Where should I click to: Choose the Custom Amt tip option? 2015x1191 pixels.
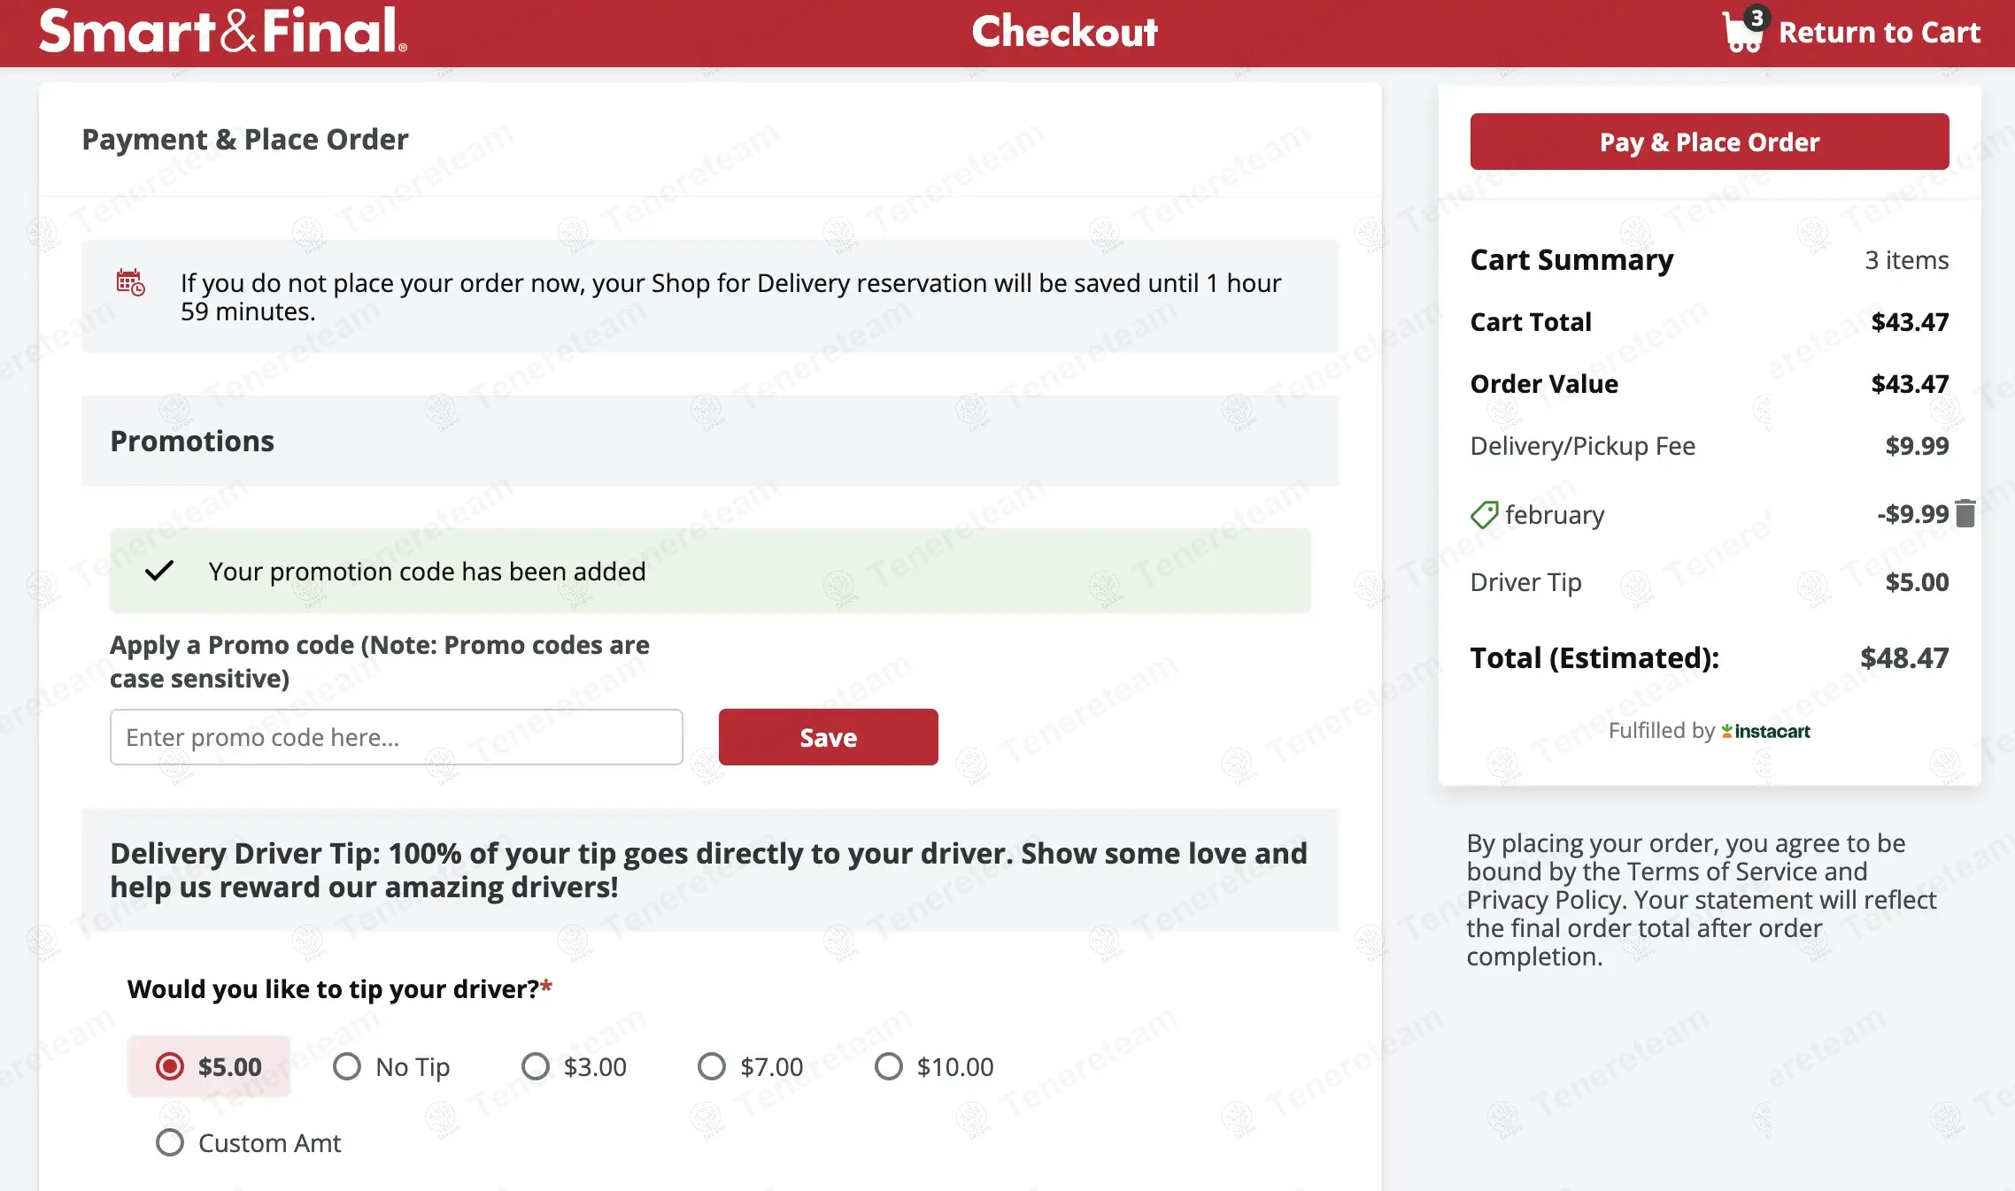coord(170,1142)
